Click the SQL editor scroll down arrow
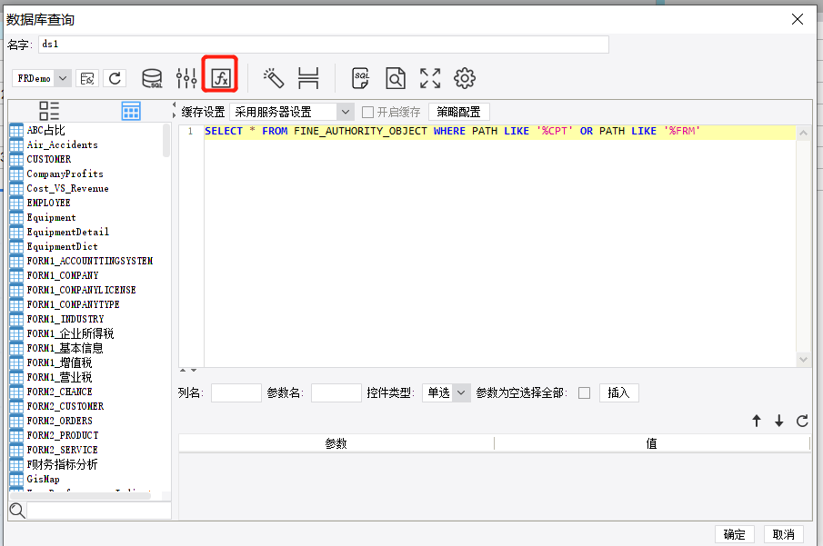Image resolution: width=823 pixels, height=546 pixels. coord(803,359)
